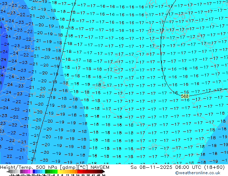Click the magenta legend swatch
The height and width of the screenshot is (176, 228).
tap(29, 171)
